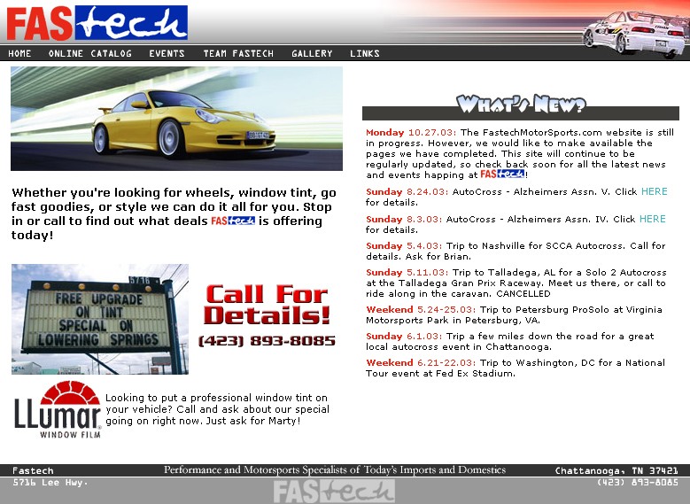
Task: Click the footer phone number (423) 893-8085
Action: [x=638, y=483]
